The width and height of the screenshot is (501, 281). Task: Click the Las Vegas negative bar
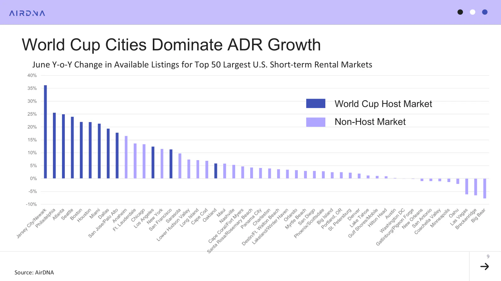467,186
